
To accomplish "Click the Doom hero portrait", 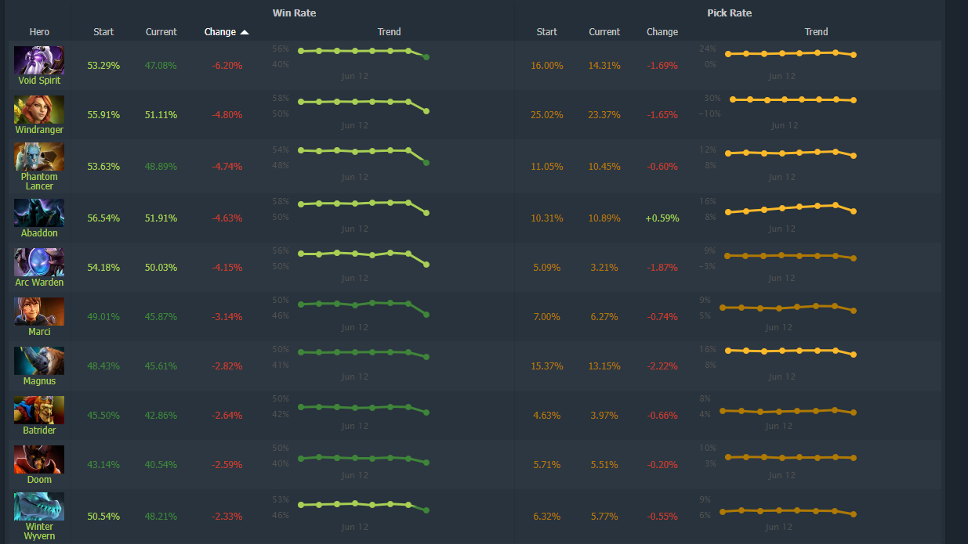I will pyautogui.click(x=38, y=460).
